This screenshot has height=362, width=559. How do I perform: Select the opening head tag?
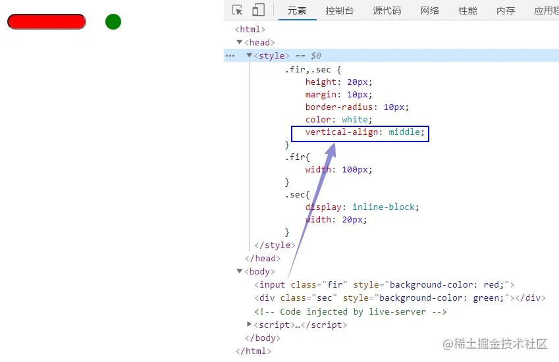coord(260,42)
